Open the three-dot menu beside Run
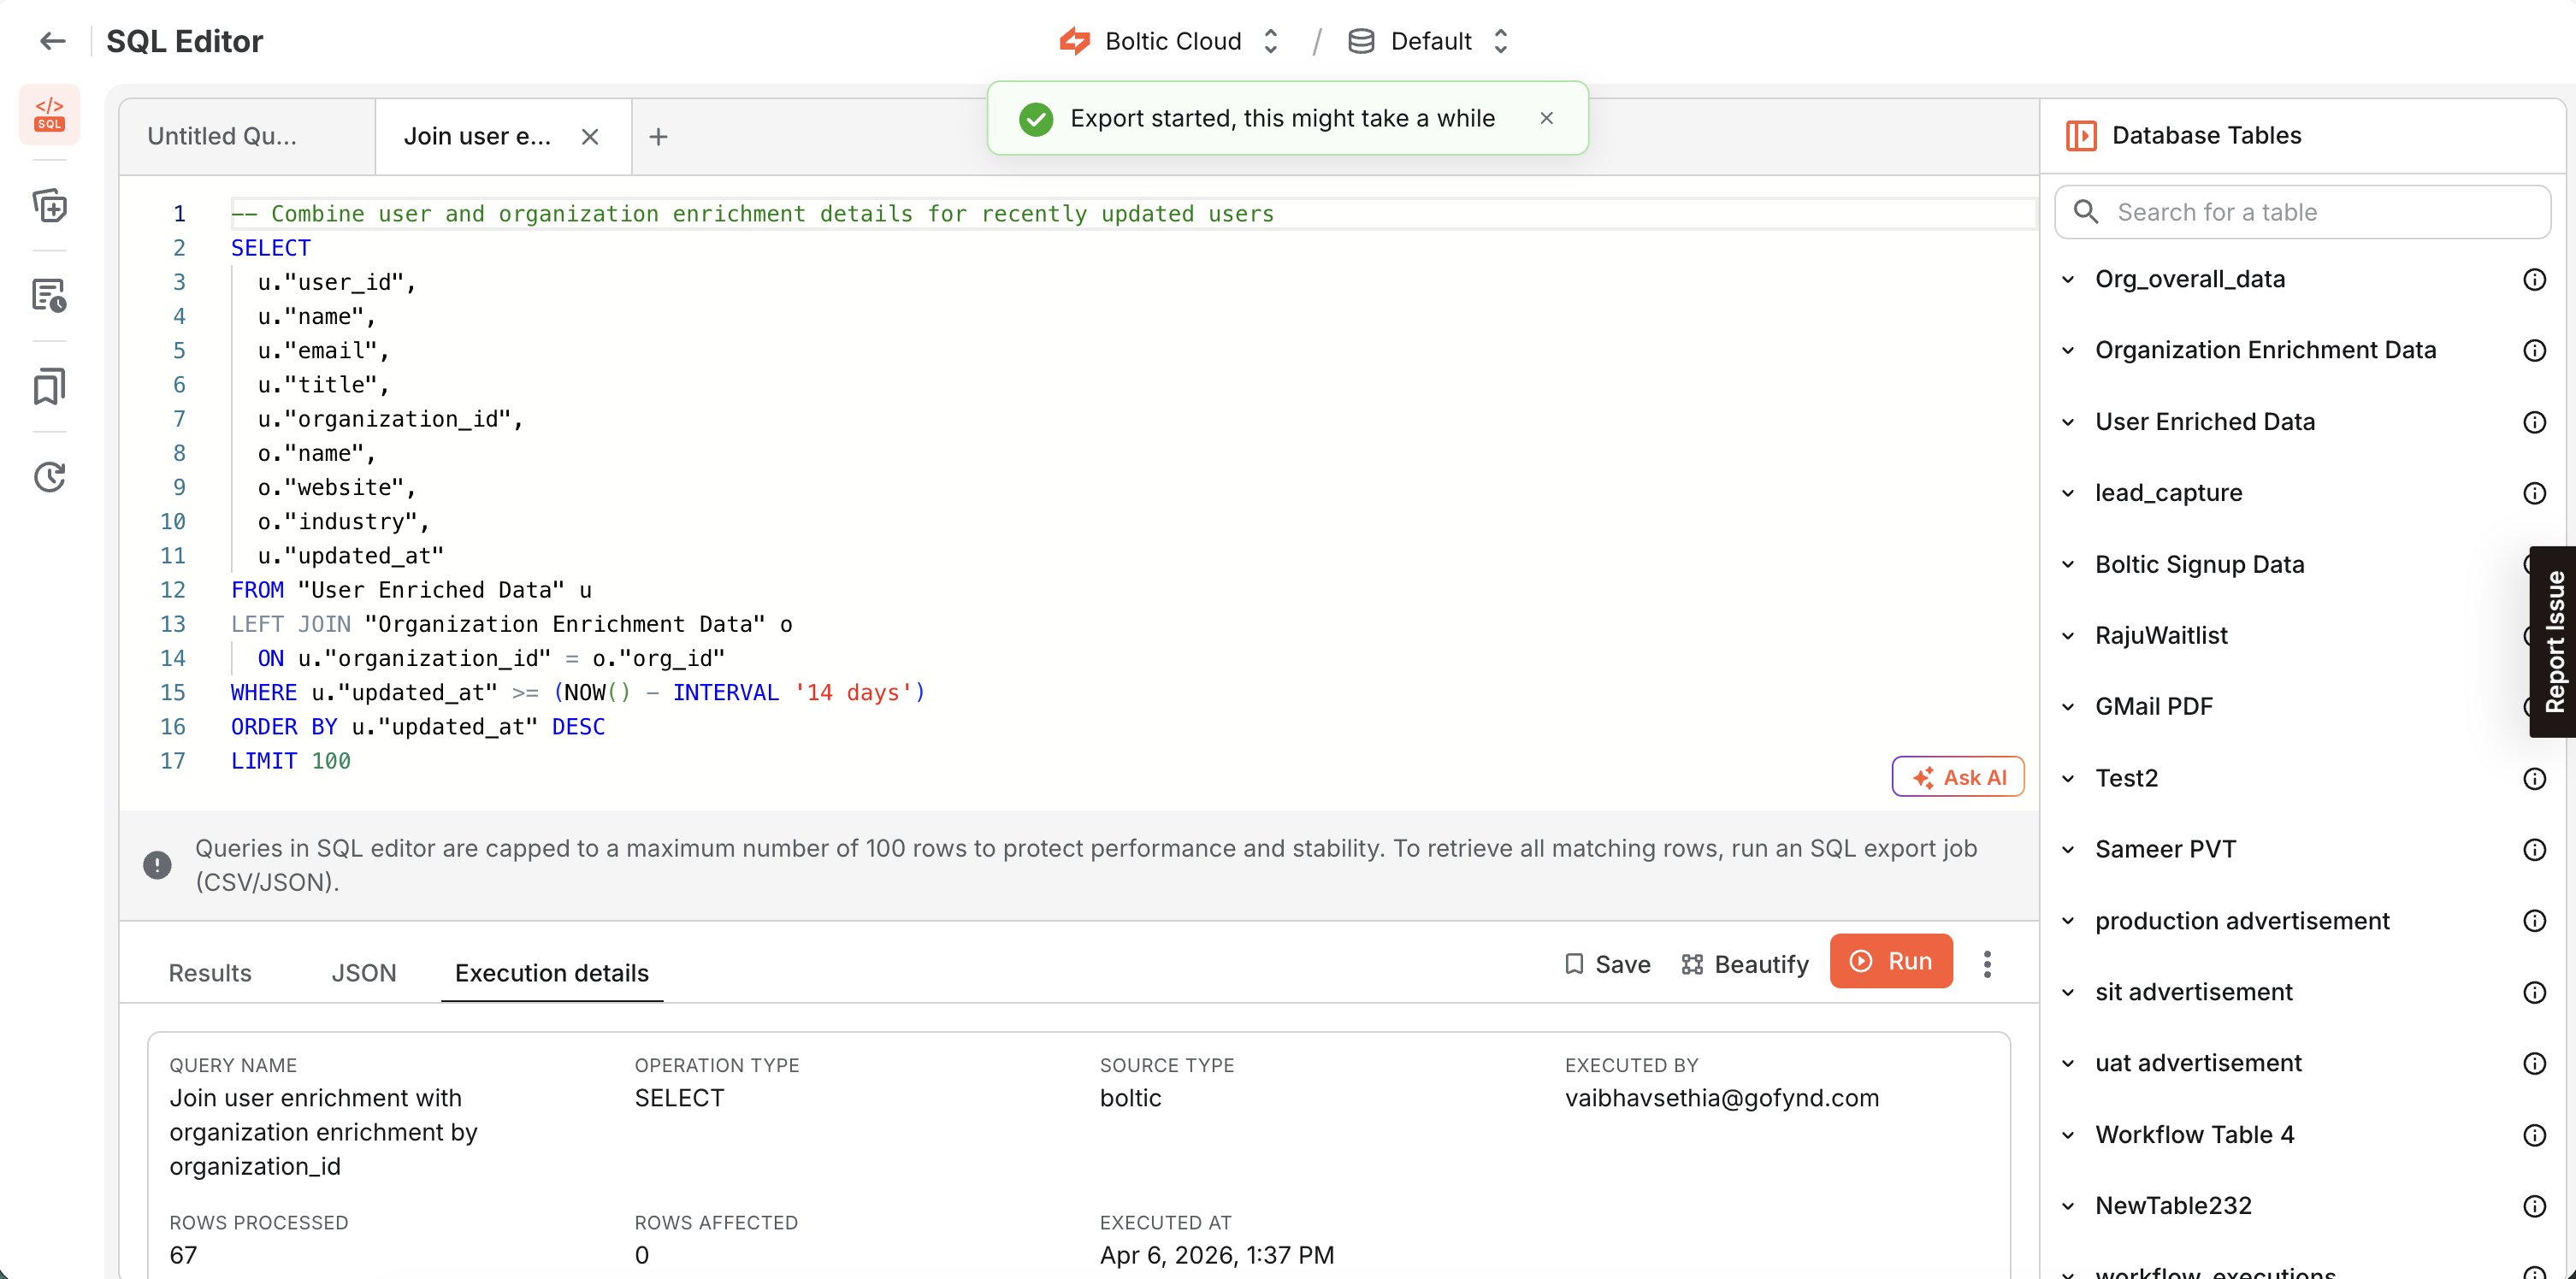The width and height of the screenshot is (2576, 1279). point(1987,963)
